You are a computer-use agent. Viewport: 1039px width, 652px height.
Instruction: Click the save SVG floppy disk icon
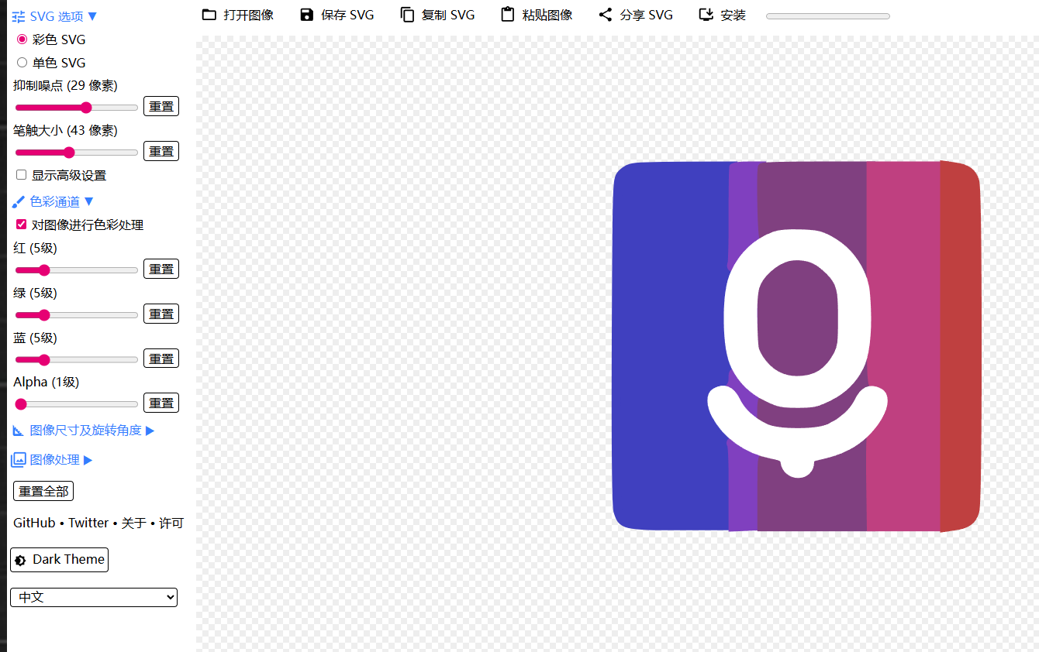[307, 15]
